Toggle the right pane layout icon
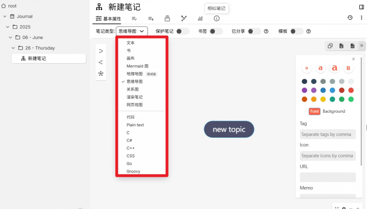 (361, 7)
